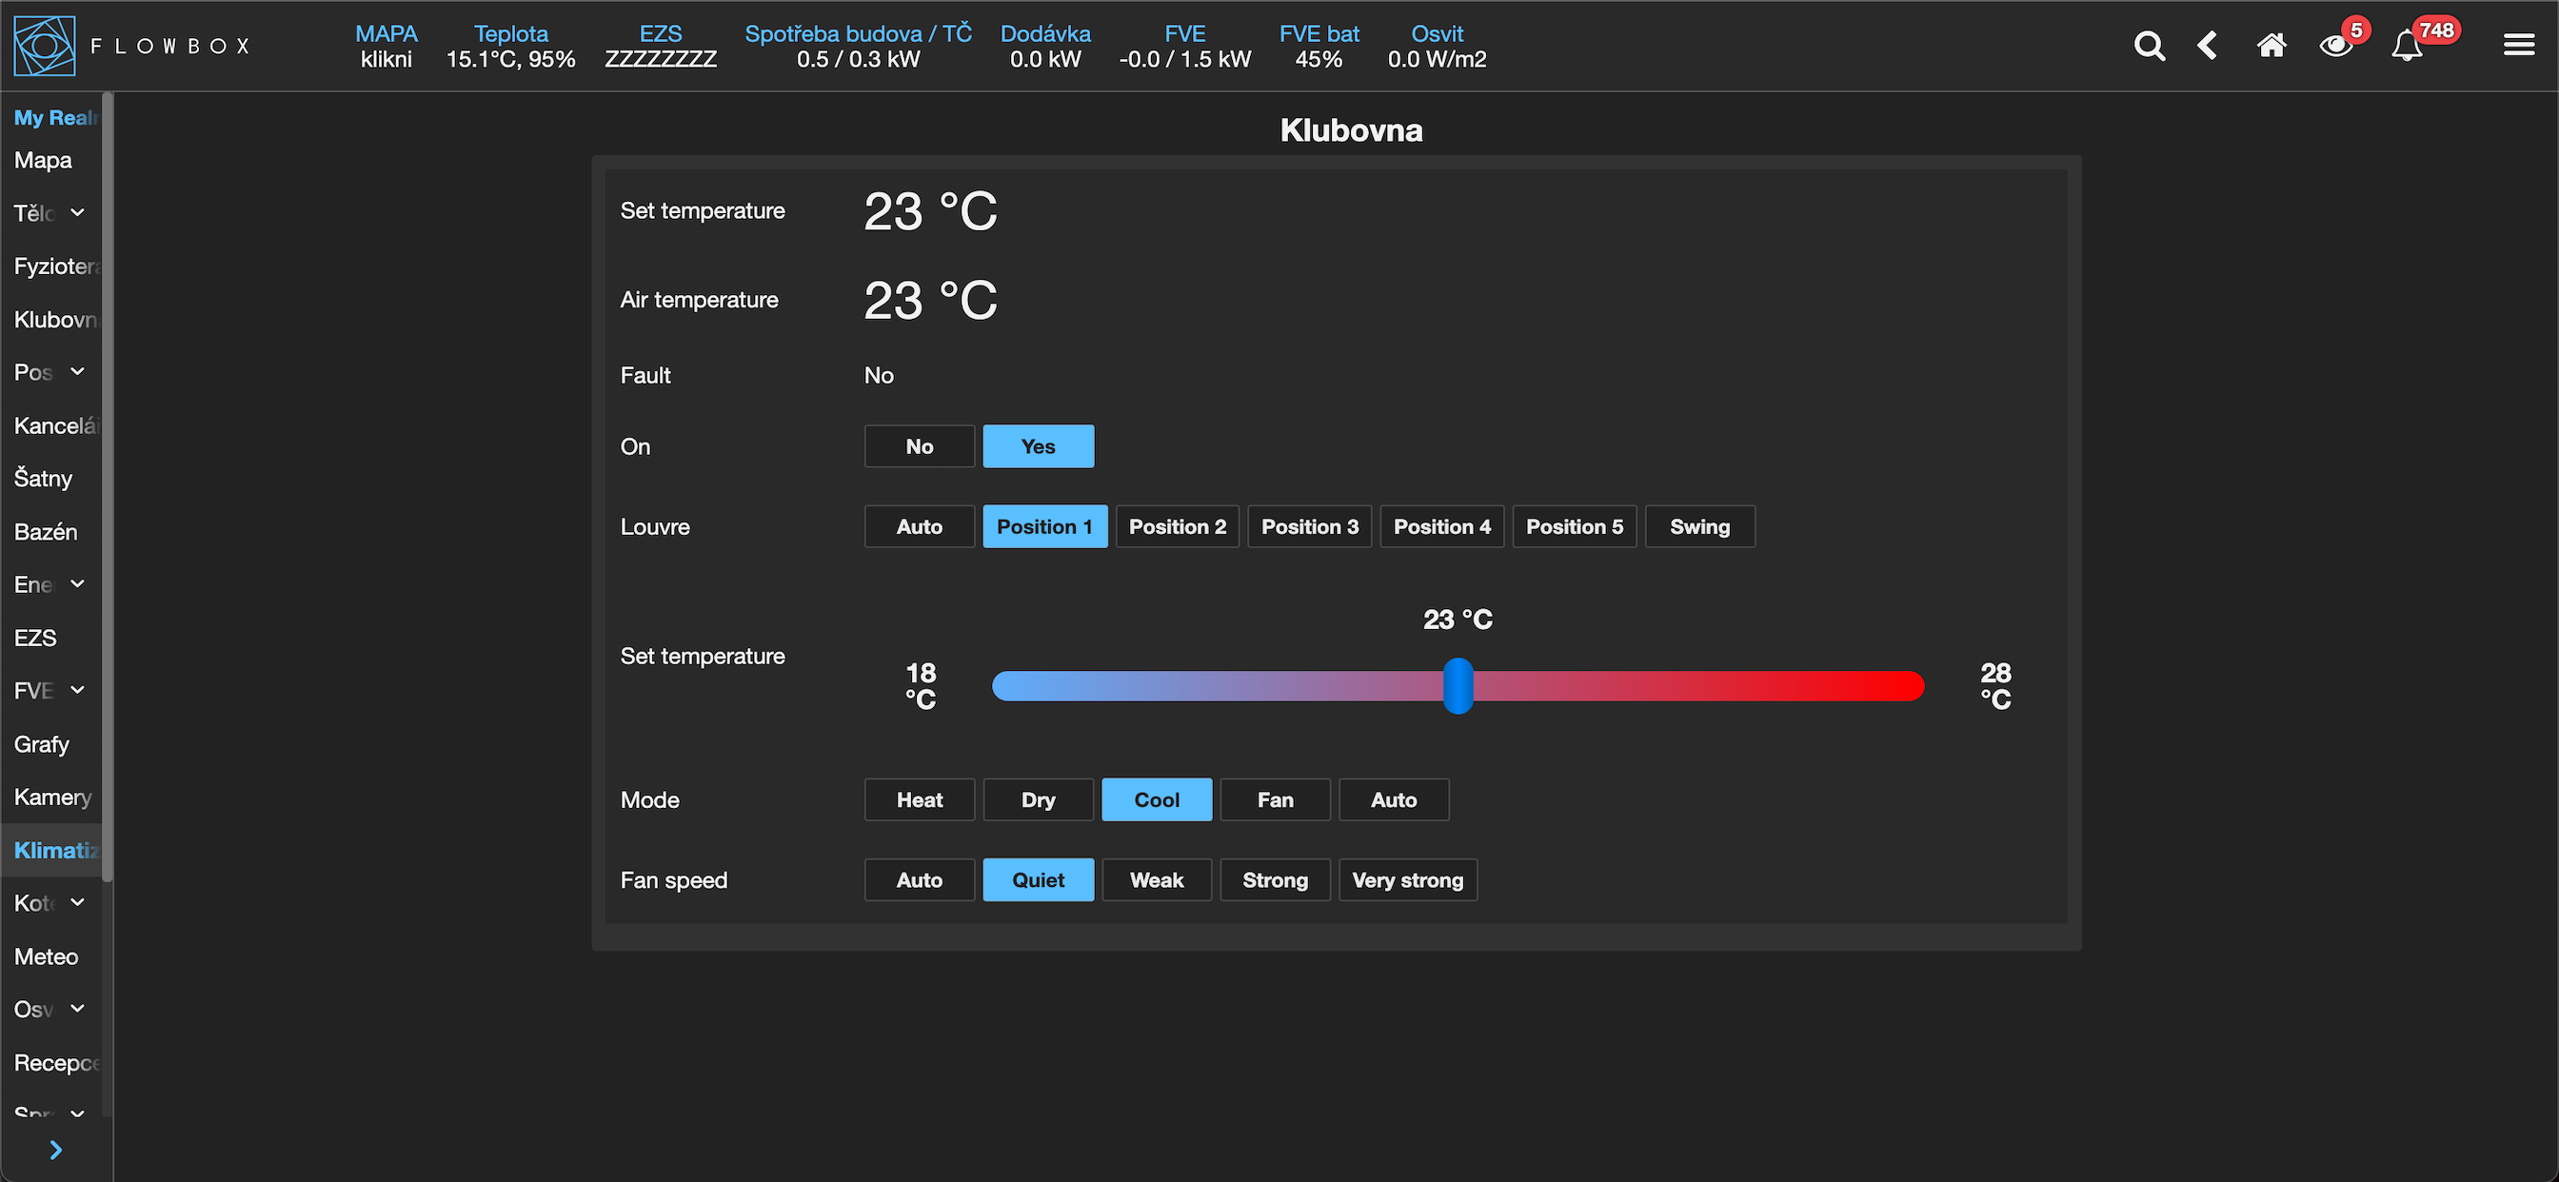This screenshot has height=1182, width=2559.
Task: Set Fan speed to Quiet
Action: coord(1038,880)
